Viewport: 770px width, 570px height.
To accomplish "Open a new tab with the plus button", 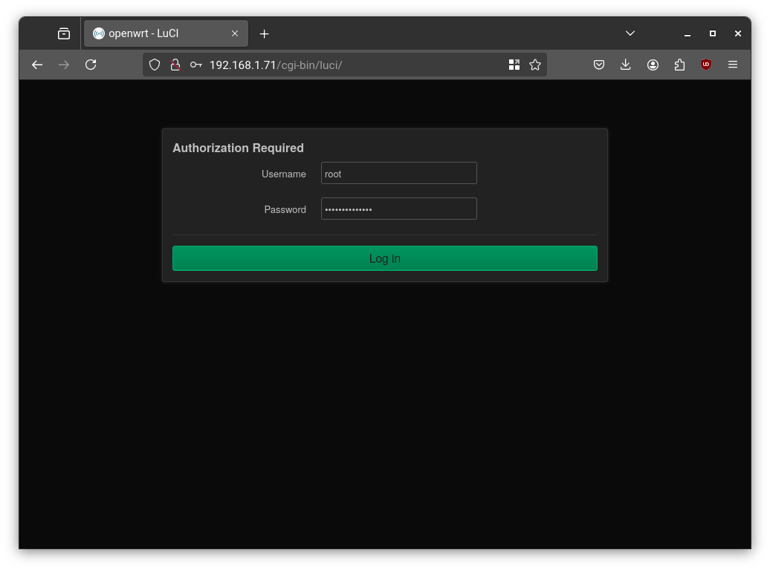I will 264,33.
